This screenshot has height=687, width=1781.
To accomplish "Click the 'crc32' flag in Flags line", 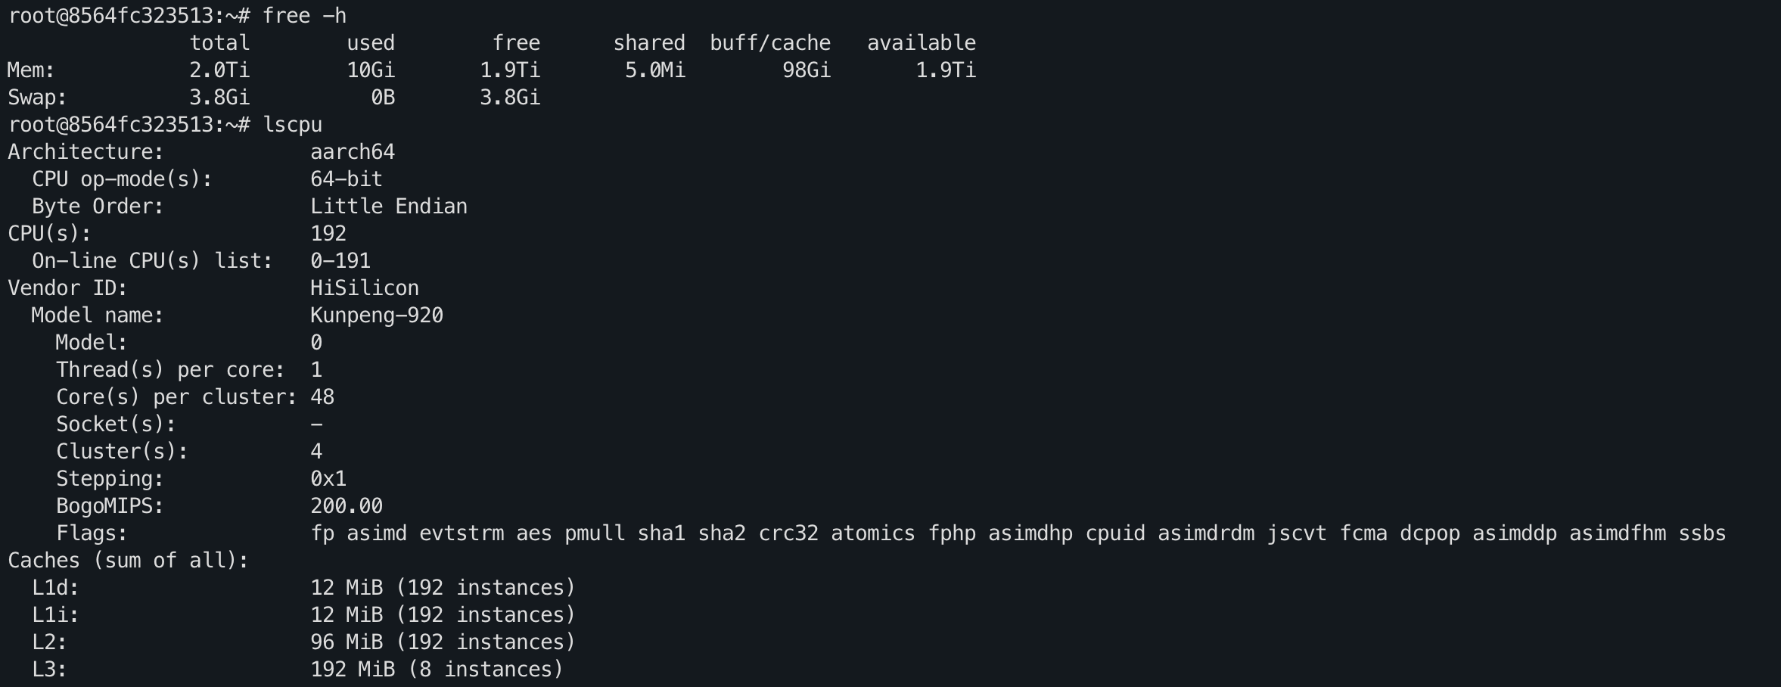I will (x=788, y=533).
